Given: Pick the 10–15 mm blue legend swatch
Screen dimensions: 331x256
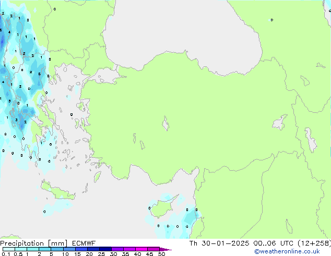Looking at the screenshot, I should (69, 249).
